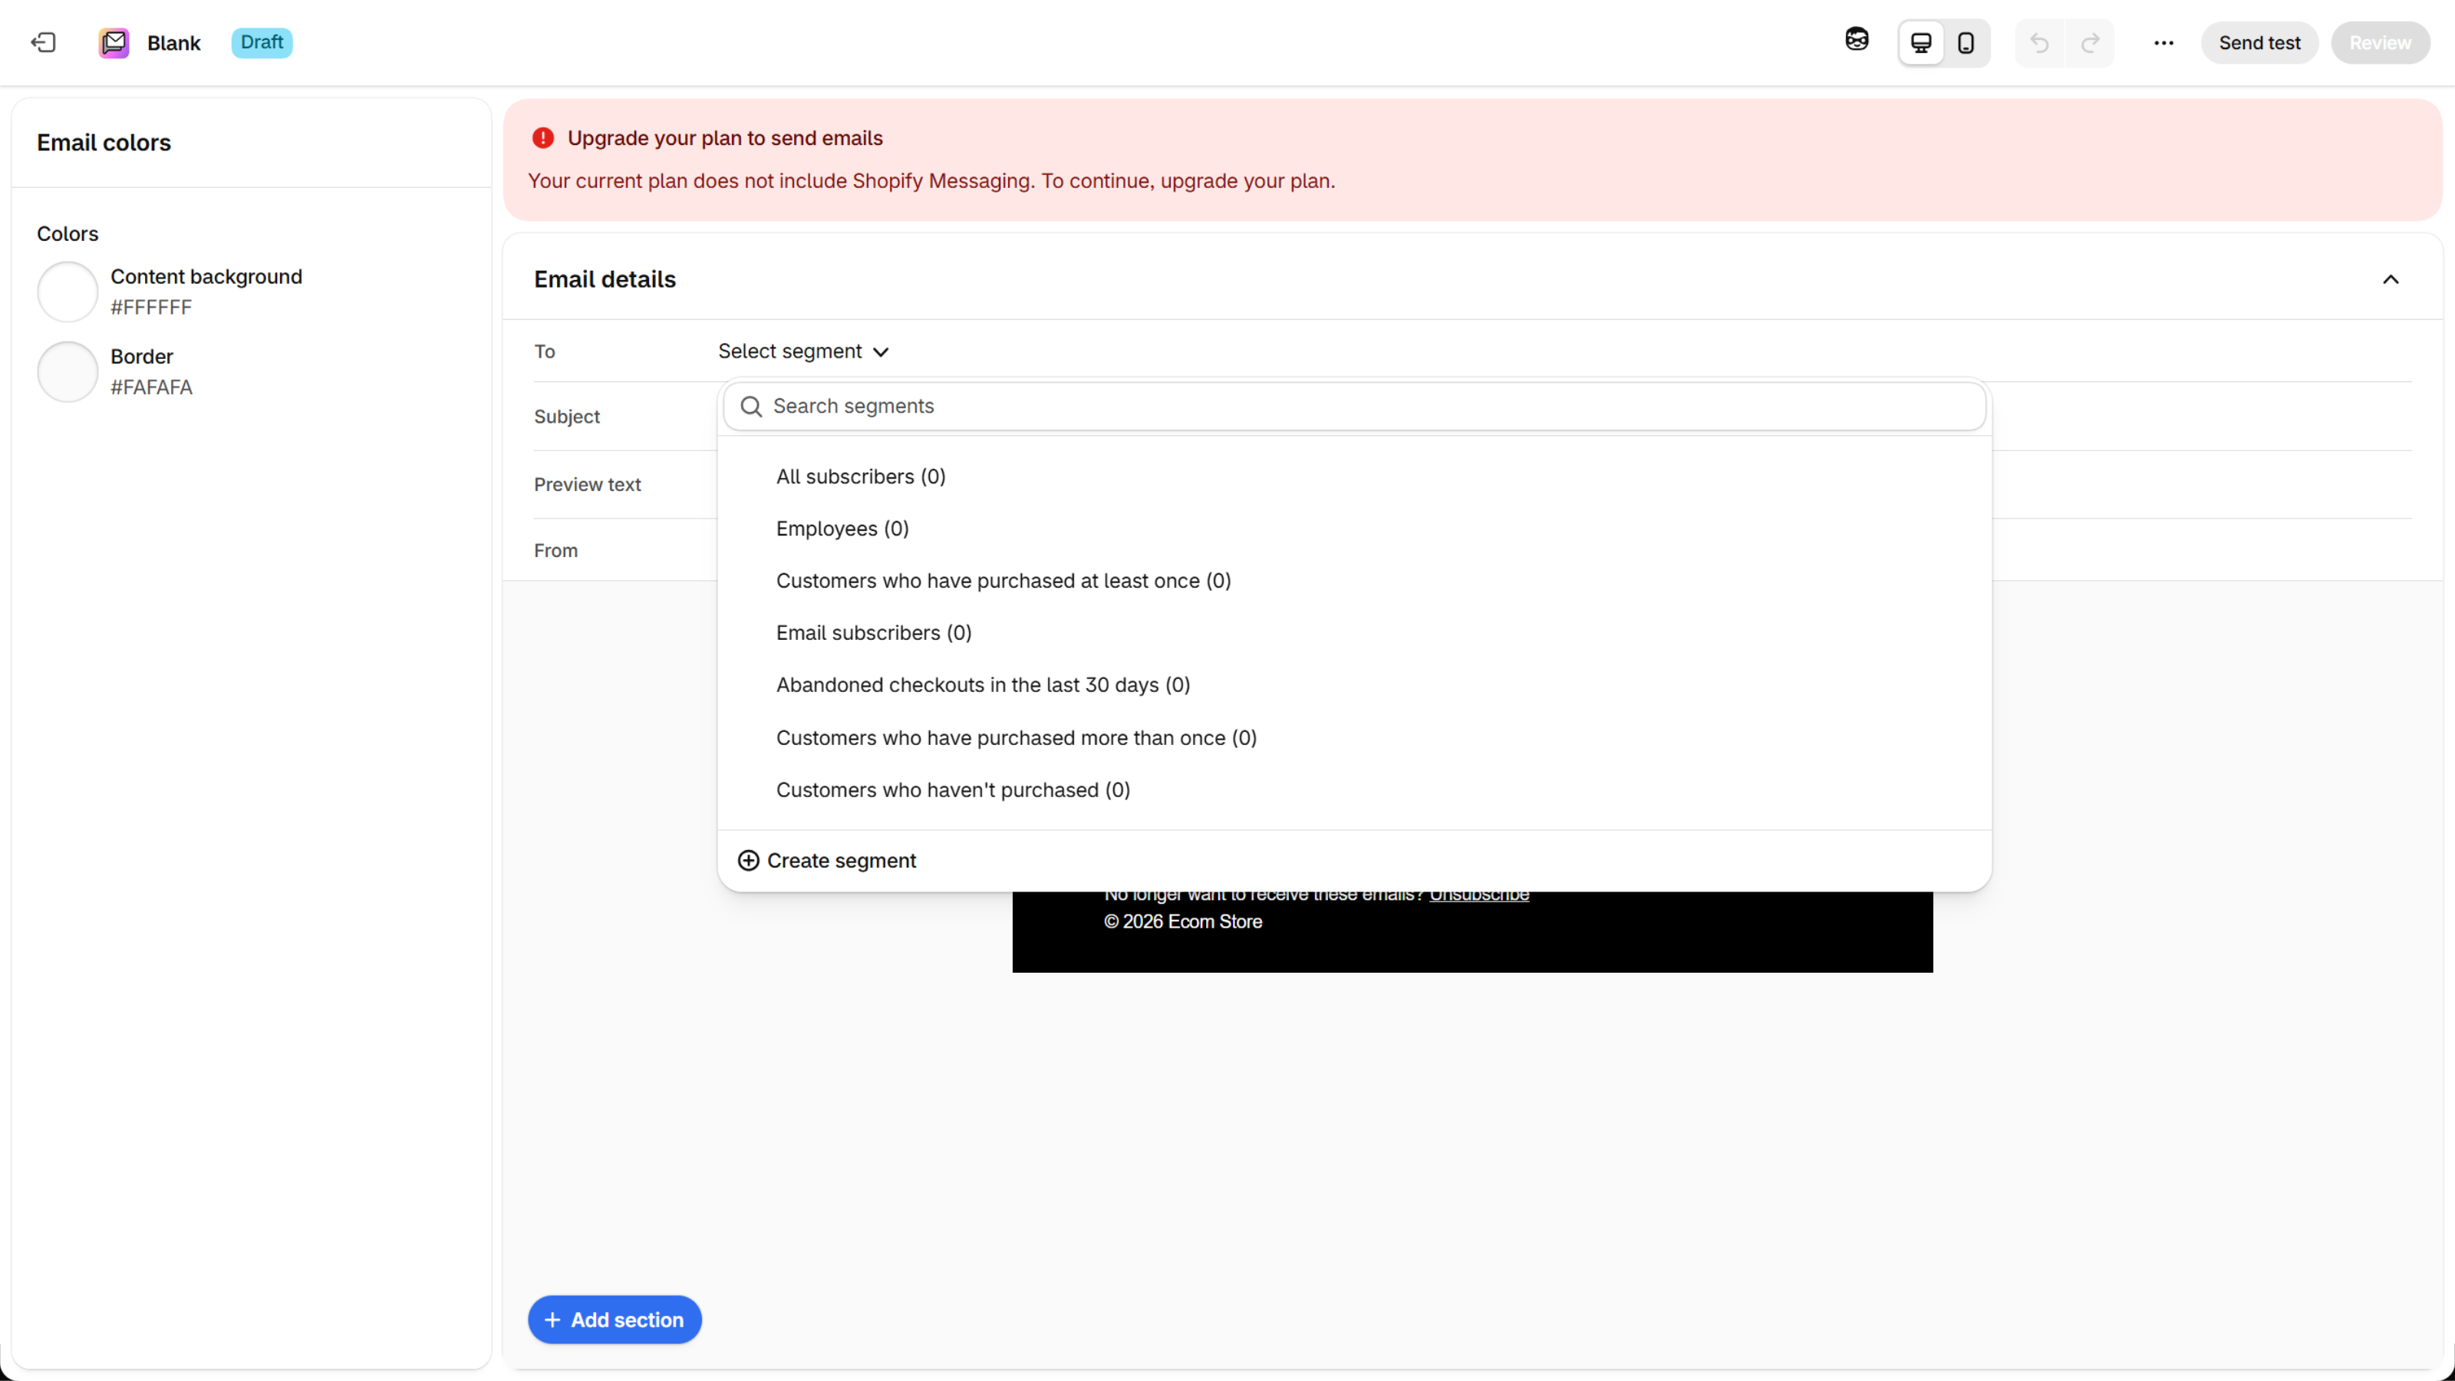Click the Preview text label
Viewport: 2455px width, 1381px height.
pos(587,484)
